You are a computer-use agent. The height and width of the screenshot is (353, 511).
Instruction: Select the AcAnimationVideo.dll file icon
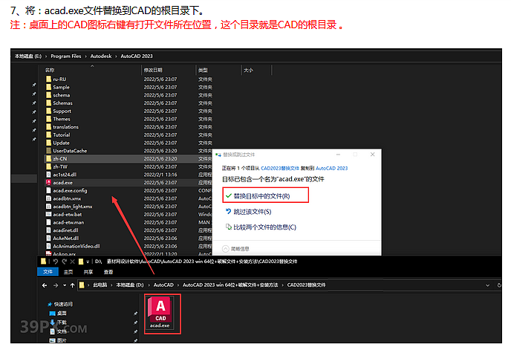pos(48,246)
